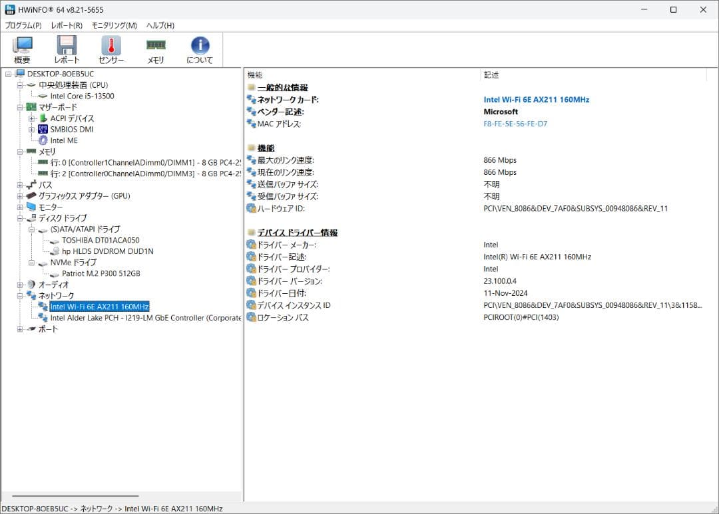Open the ヘルプ(H) menu
This screenshot has height=514, width=719.
160,25
